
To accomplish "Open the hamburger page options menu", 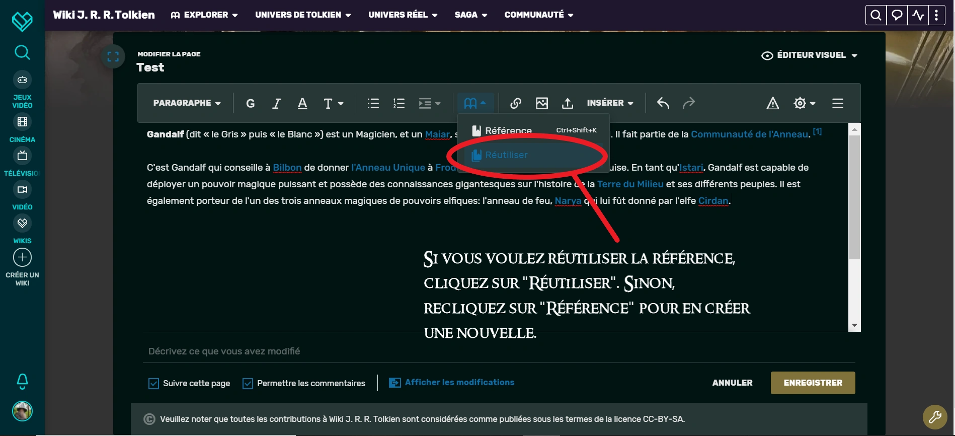I will tap(838, 103).
